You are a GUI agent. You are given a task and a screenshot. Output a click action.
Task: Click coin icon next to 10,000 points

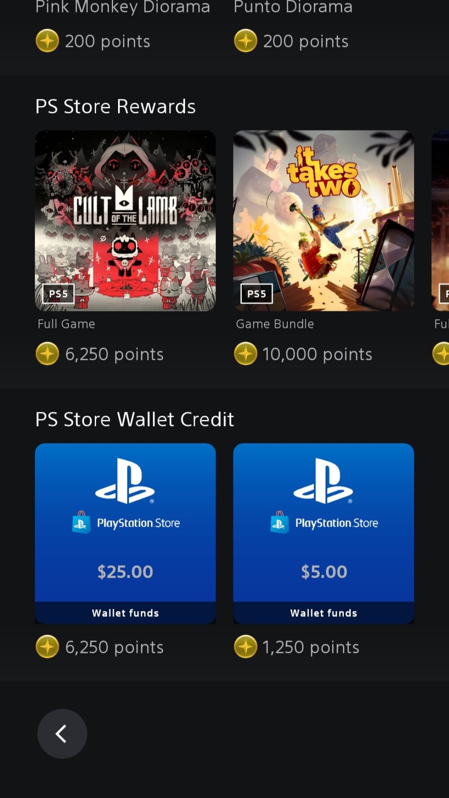point(246,354)
